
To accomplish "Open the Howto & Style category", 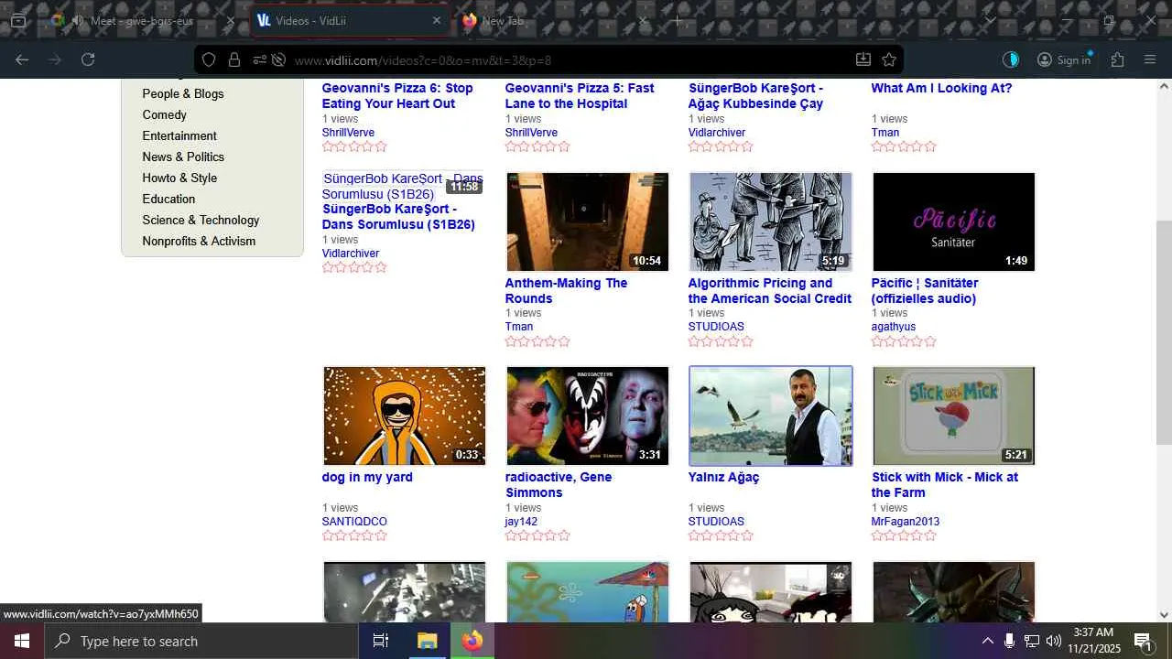I will point(179,178).
